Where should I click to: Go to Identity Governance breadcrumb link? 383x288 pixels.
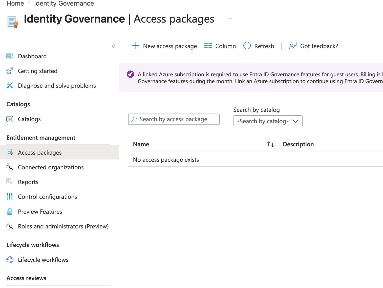(64, 4)
